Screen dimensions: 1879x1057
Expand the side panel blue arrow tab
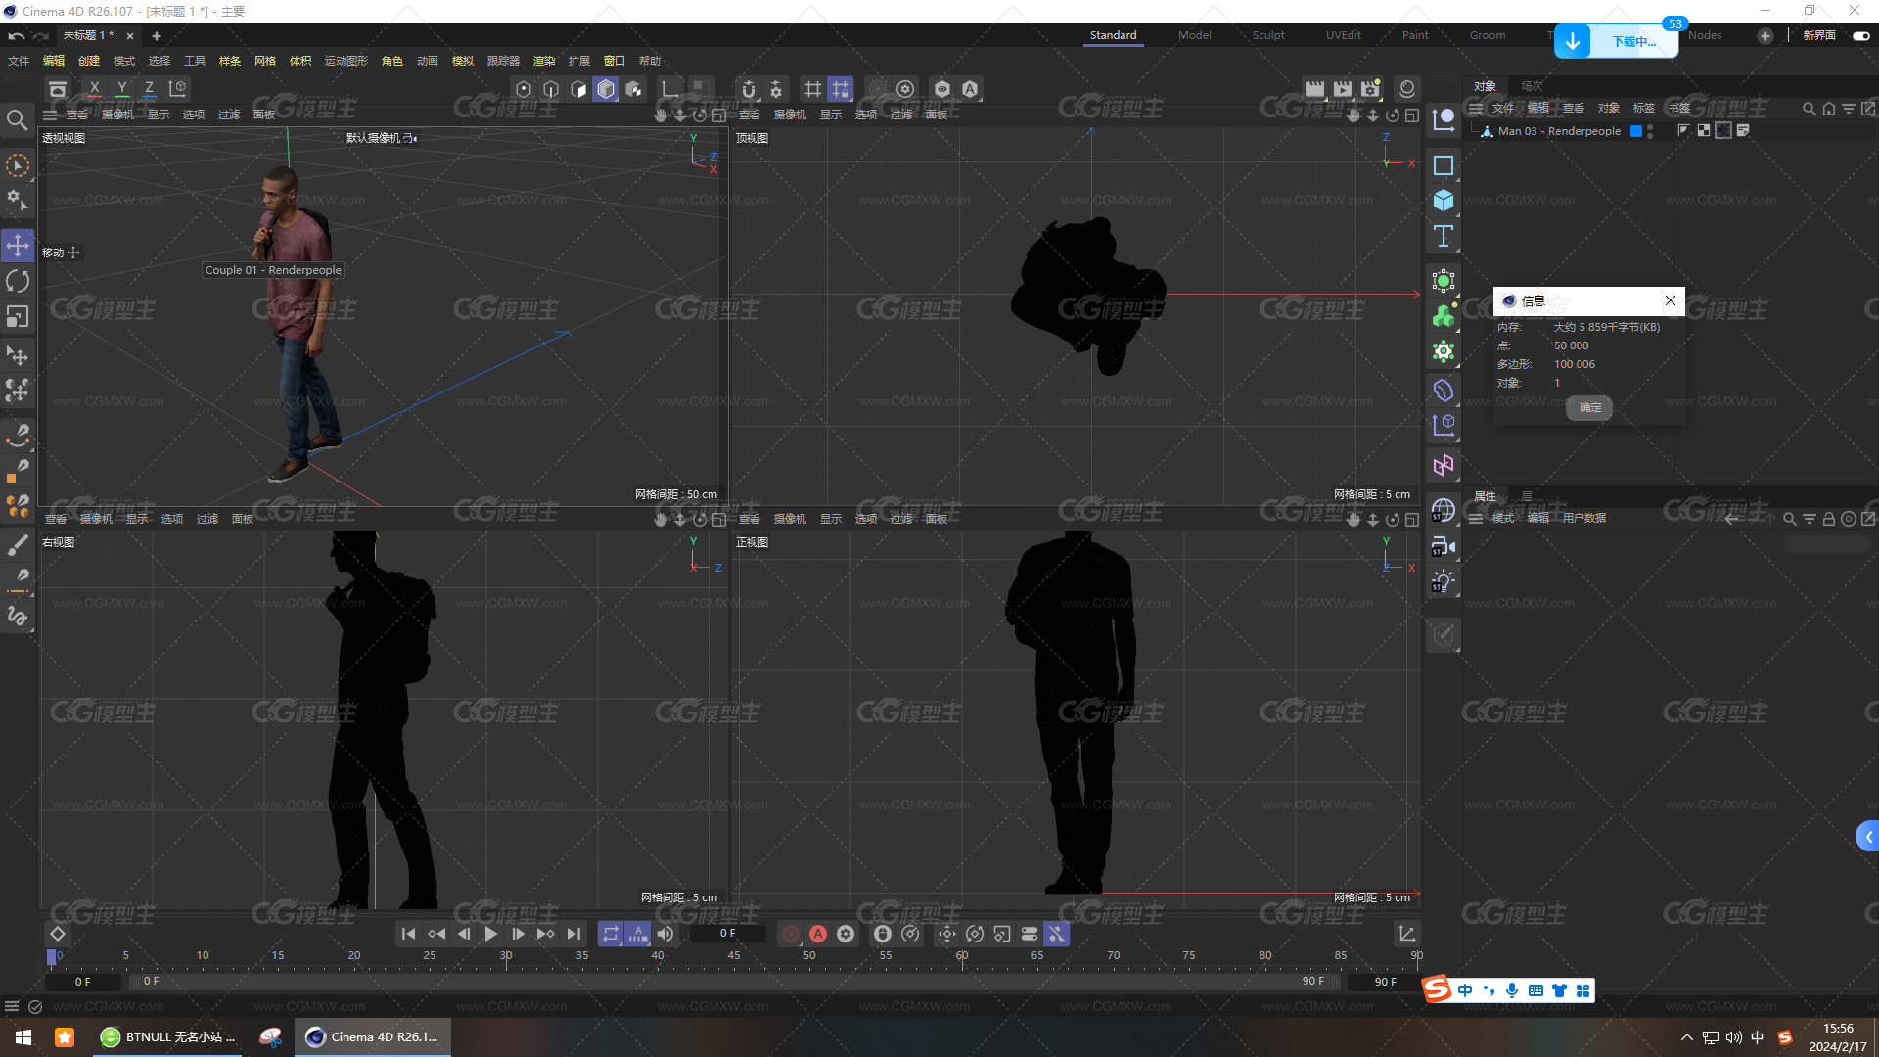coord(1867,837)
